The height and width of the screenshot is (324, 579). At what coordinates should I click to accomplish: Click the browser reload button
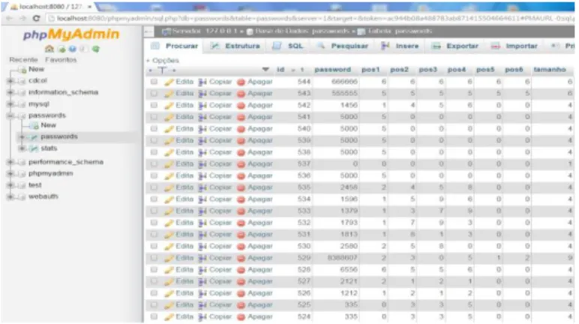tap(36, 18)
